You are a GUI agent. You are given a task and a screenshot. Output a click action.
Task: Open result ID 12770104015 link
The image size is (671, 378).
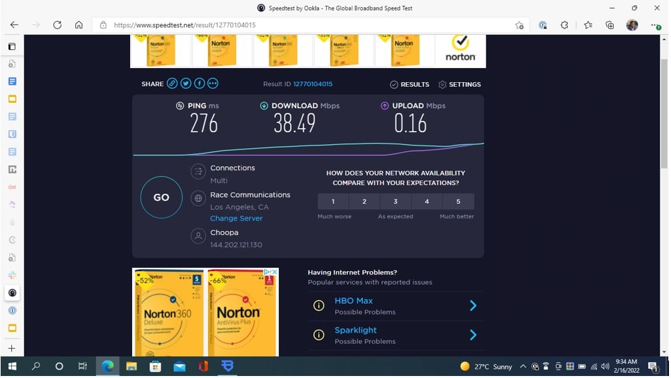313,84
